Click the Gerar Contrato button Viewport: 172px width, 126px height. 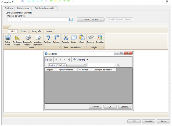(91, 19)
